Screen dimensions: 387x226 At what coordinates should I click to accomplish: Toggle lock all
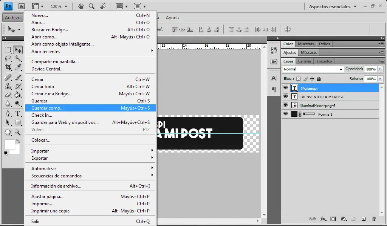point(319,79)
